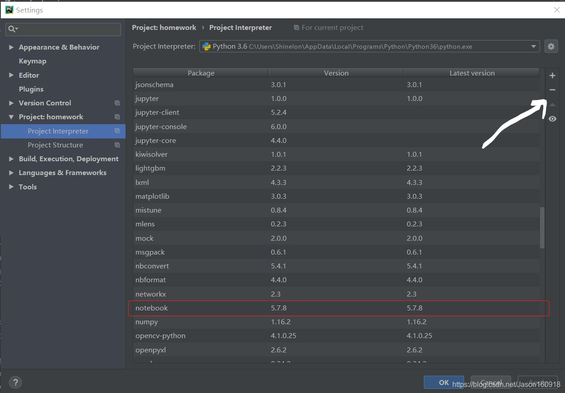Select the numpy package row

click(x=336, y=322)
